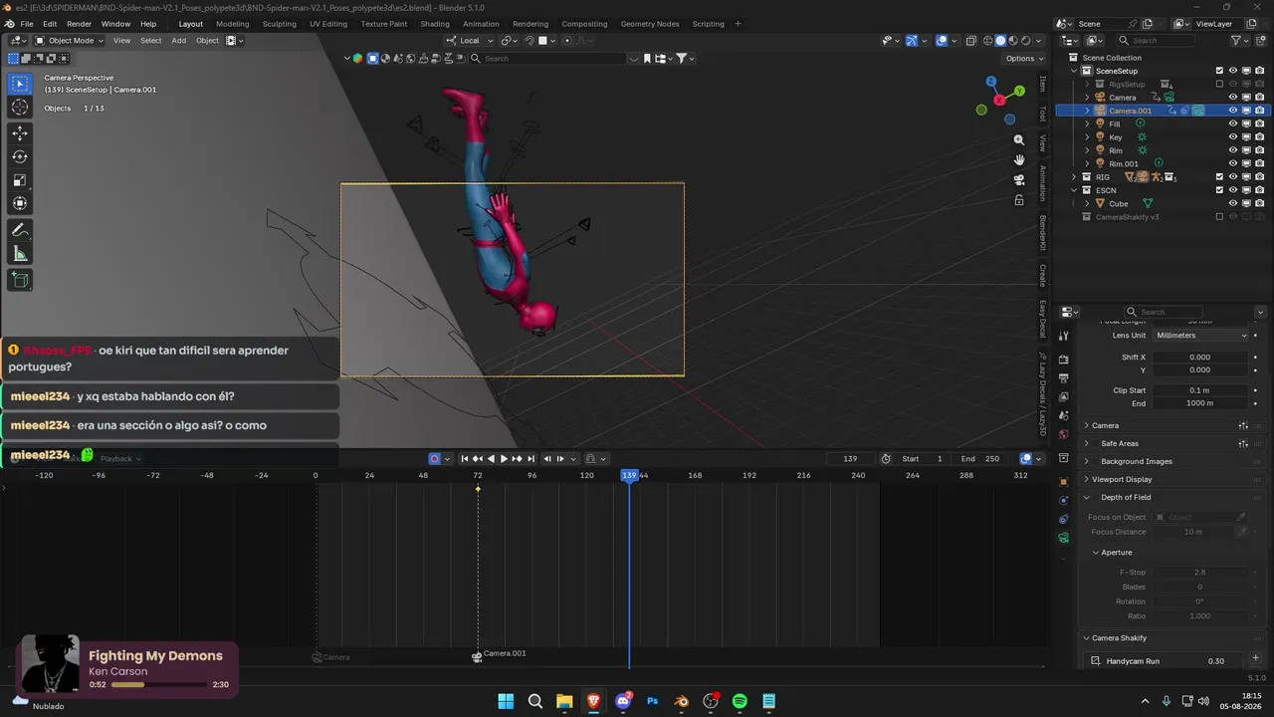Open the Object Constraints properties tab icon
Screen dimensions: 1274x717
point(1064,519)
